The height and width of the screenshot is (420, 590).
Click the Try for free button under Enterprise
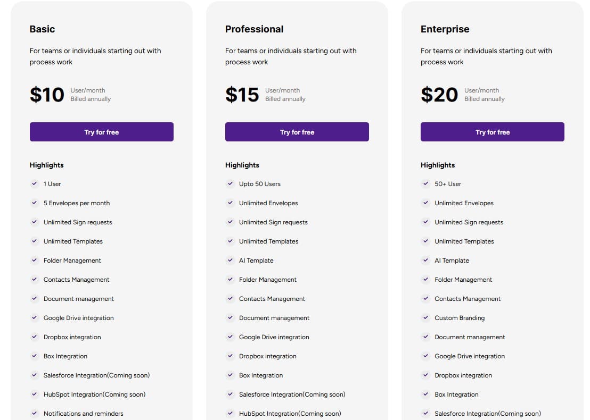492,132
